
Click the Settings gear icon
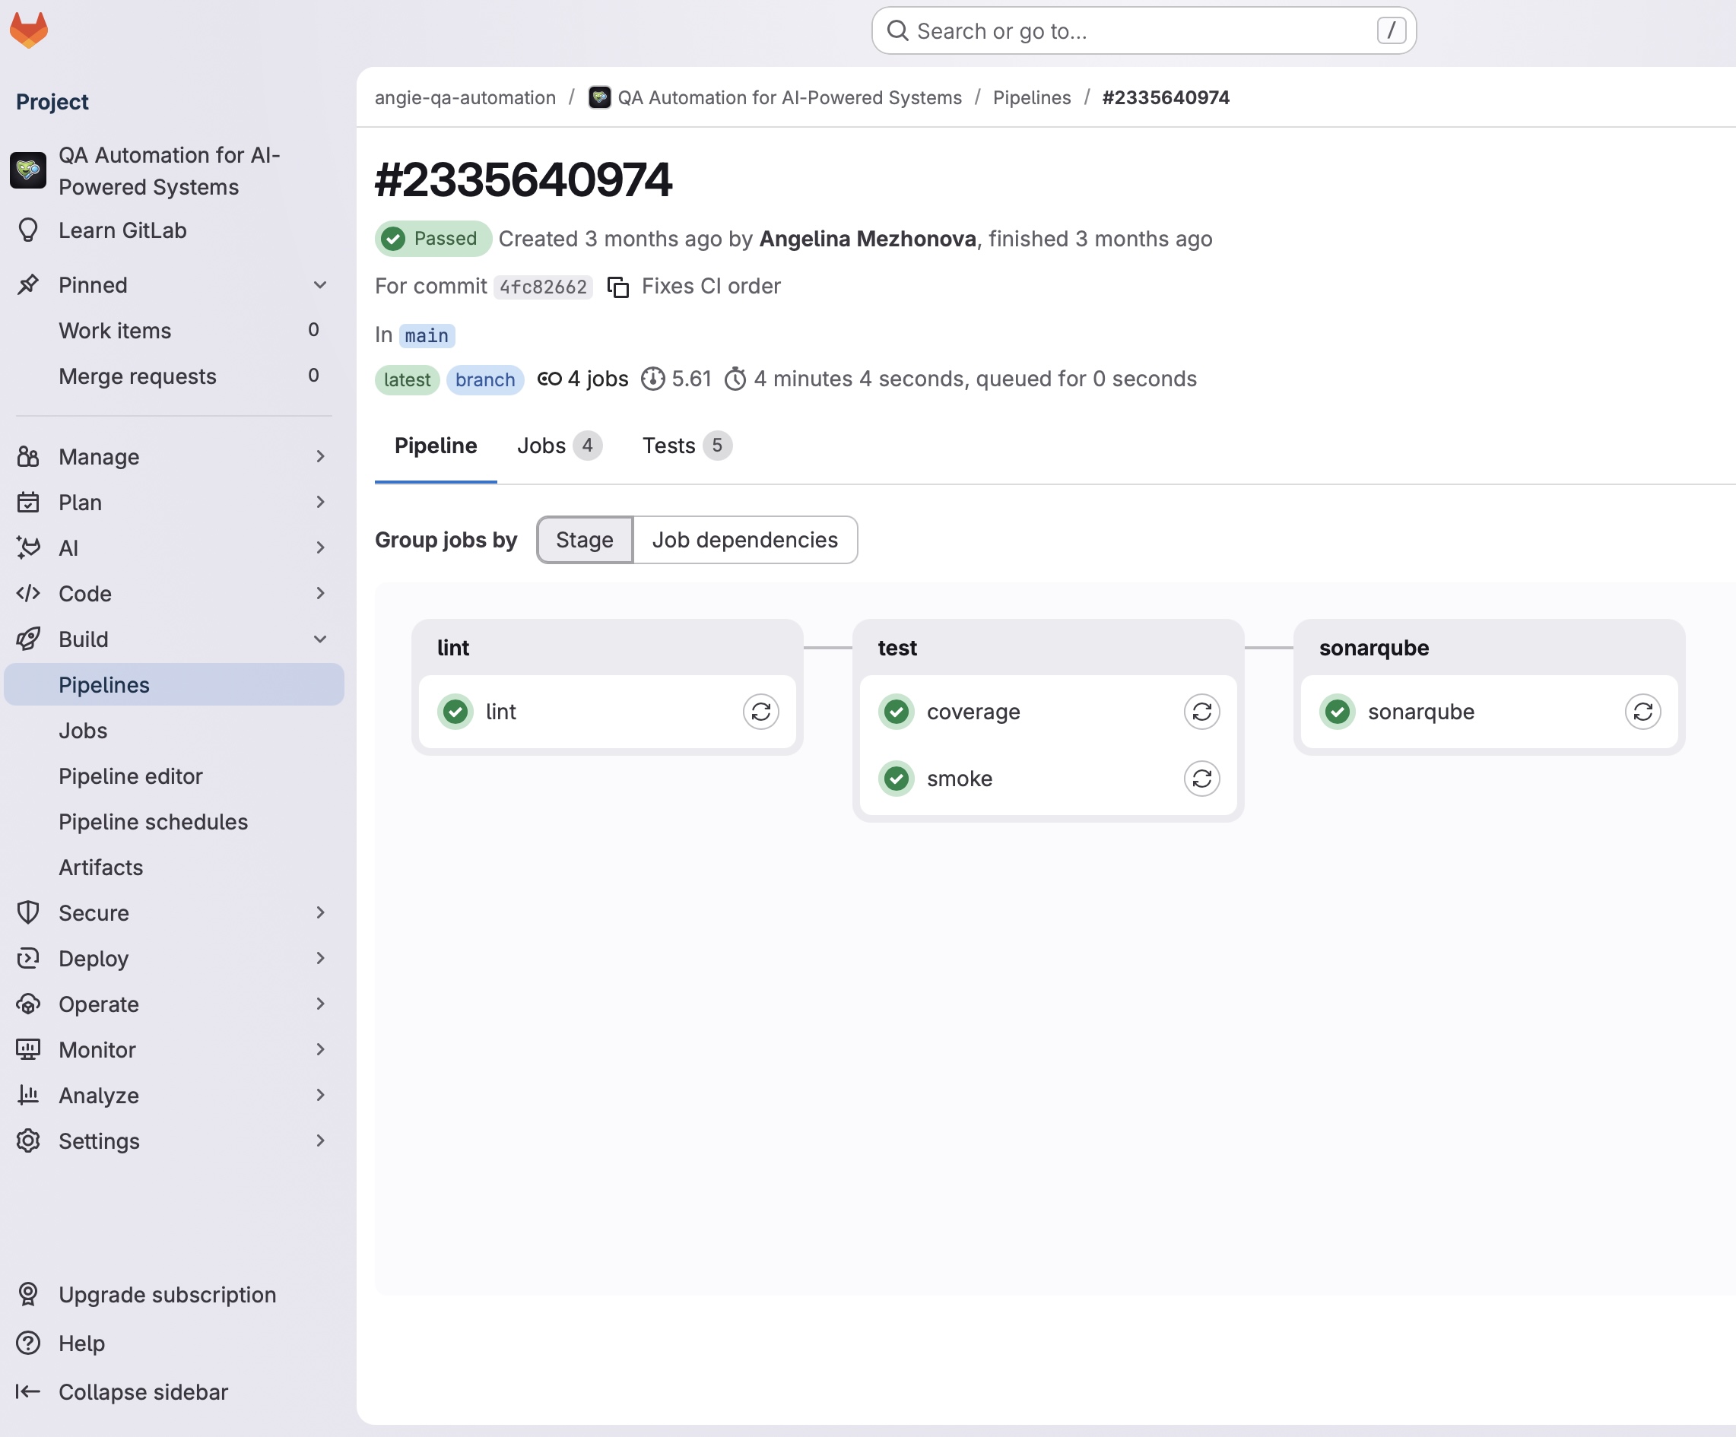point(28,1140)
